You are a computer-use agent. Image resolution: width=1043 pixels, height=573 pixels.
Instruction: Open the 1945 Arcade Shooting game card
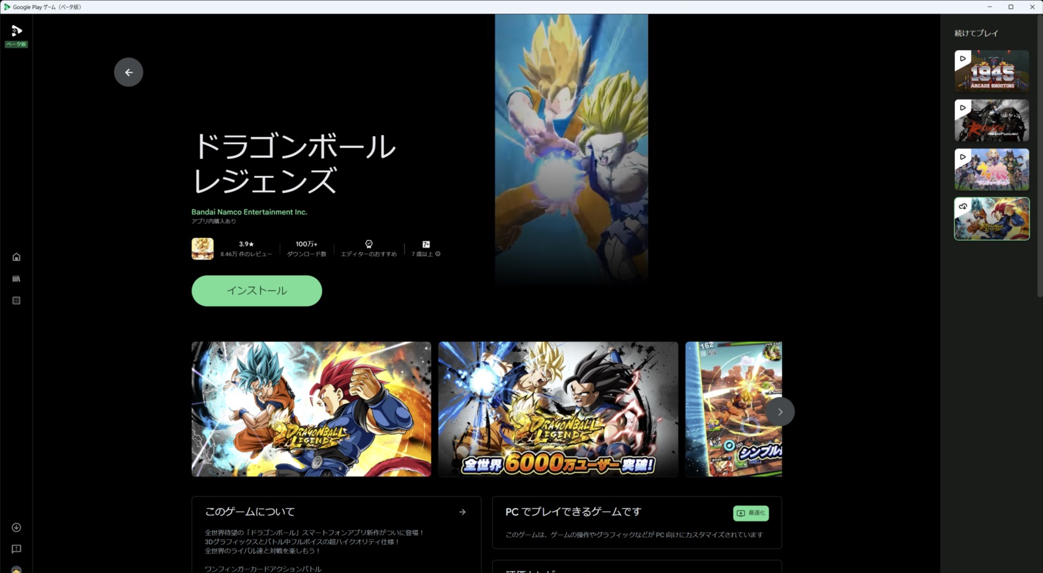tap(992, 71)
